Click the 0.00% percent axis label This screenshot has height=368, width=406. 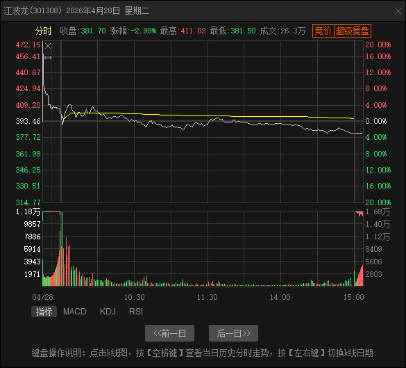376,121
